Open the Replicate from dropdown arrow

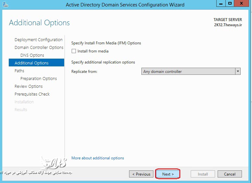[238, 72]
